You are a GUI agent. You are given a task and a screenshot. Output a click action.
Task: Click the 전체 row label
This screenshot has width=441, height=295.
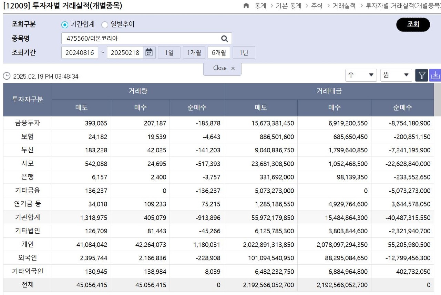28,285
